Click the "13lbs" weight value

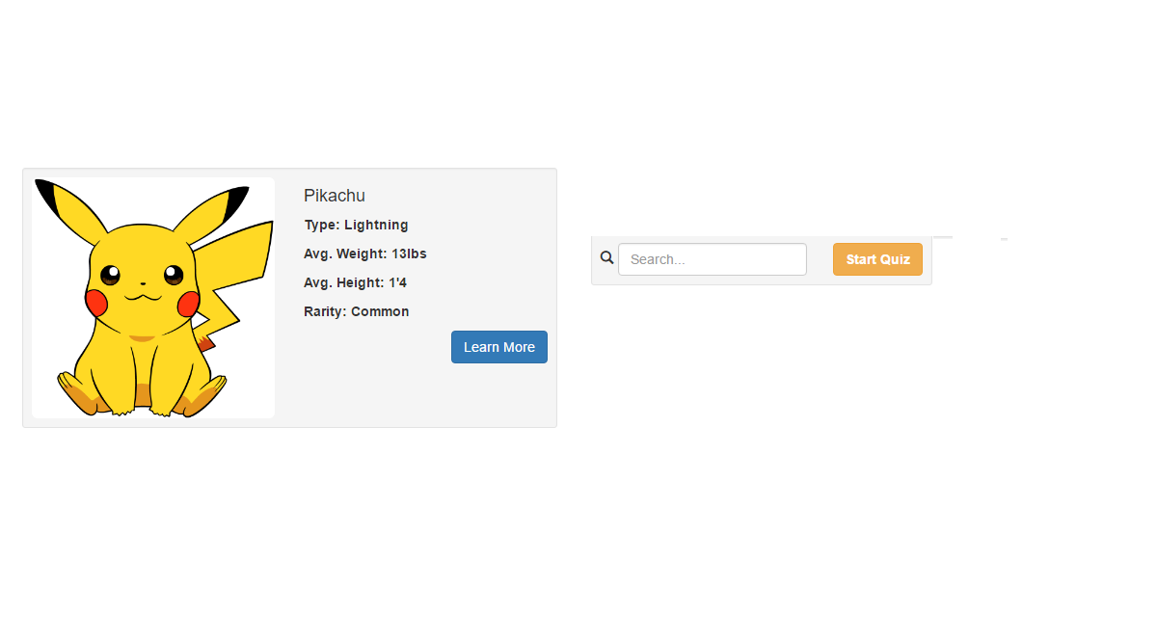coord(409,254)
